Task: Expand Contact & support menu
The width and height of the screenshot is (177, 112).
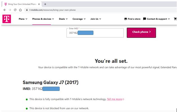Action: coord(156,19)
